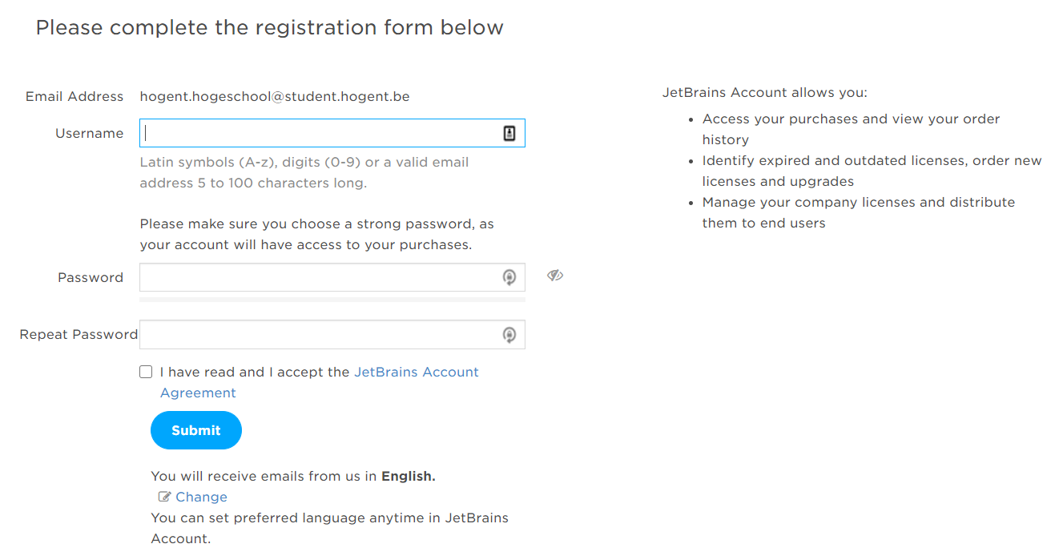This screenshot has height=556, width=1063.
Task: Click the pencil edit icon beside Change
Action: tap(165, 497)
